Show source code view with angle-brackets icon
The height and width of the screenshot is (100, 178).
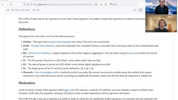pyautogui.click(x=135, y=10)
